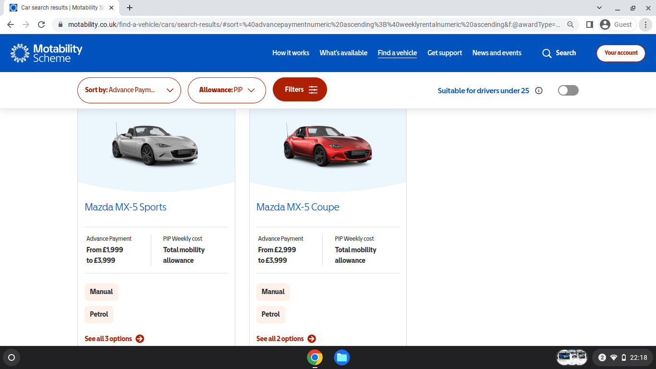Click the zoom magnifier icon in address bar
Image resolution: width=656 pixels, height=369 pixels.
[x=571, y=25]
